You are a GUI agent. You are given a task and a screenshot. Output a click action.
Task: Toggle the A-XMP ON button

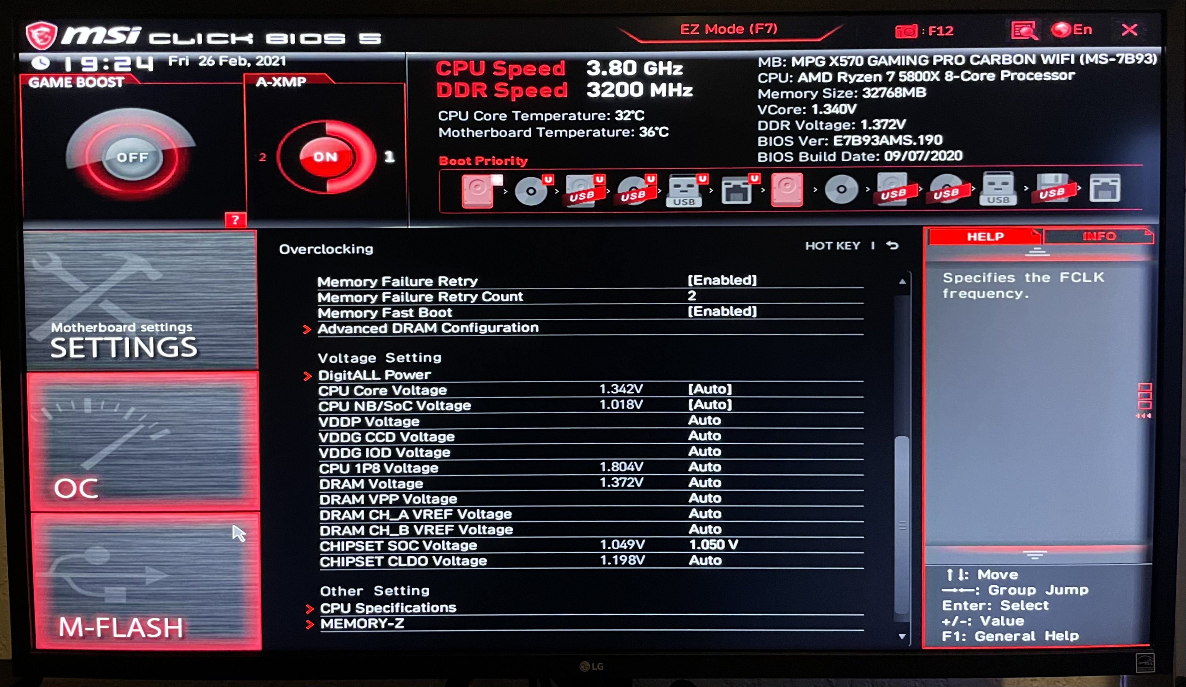(326, 157)
